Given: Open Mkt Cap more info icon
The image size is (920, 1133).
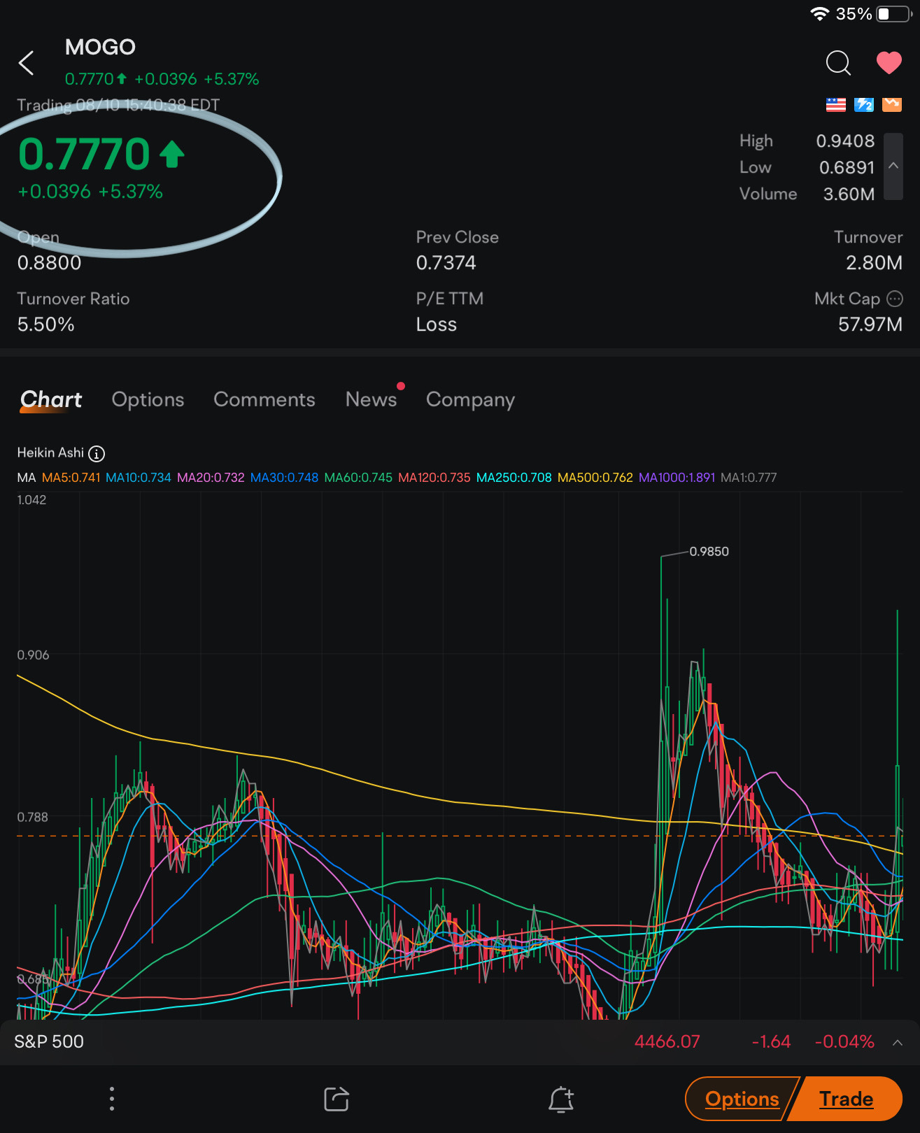Looking at the screenshot, I should tap(895, 299).
